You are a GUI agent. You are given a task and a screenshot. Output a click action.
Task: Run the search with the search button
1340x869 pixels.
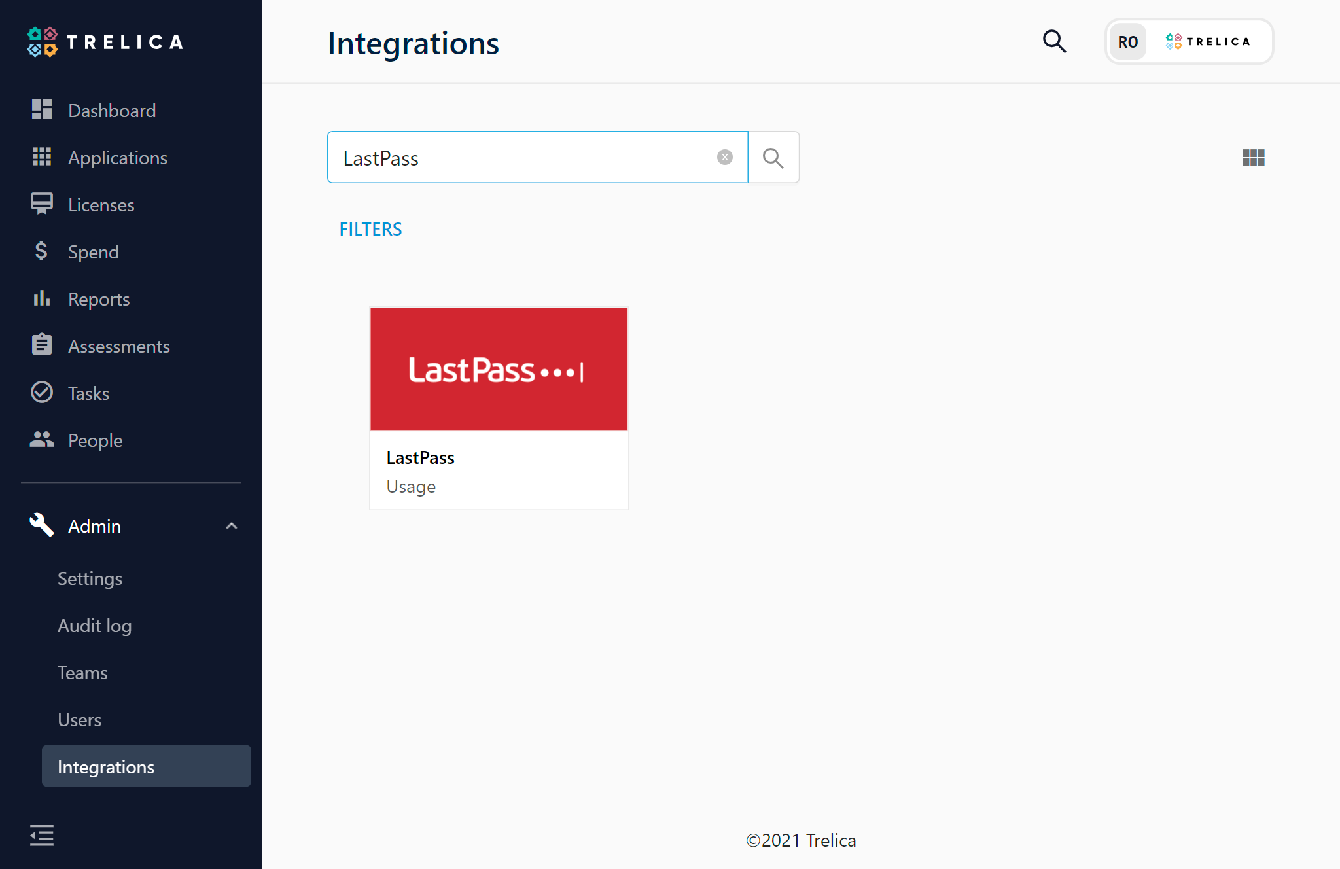[x=773, y=157]
